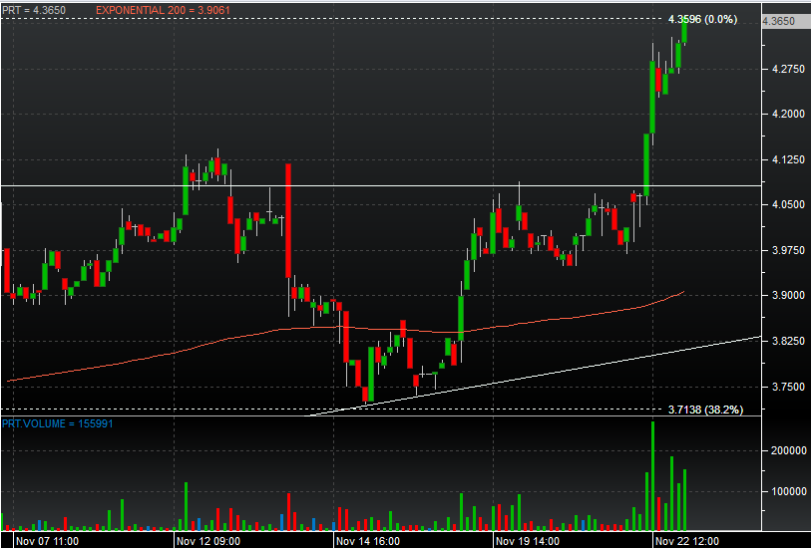Select the 3.9000 price axis label
Image resolution: width=811 pixels, height=548 pixels.
(783, 296)
